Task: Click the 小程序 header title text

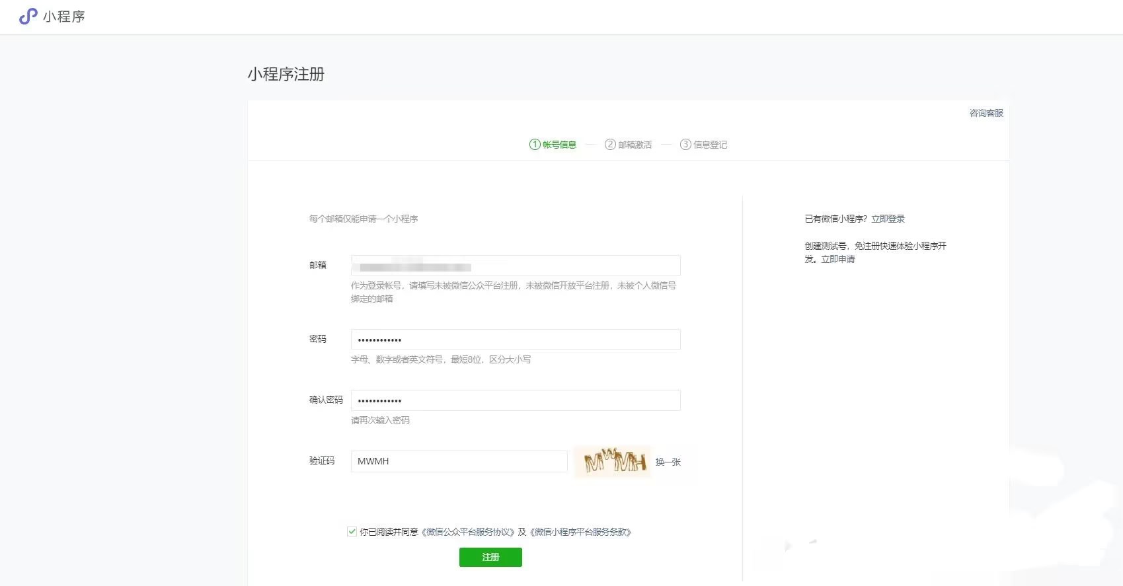Action: pos(64,17)
